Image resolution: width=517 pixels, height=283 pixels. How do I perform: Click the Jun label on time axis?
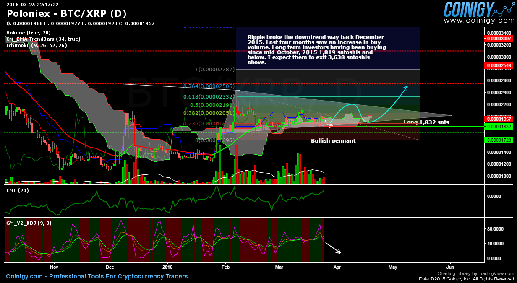[450, 267]
